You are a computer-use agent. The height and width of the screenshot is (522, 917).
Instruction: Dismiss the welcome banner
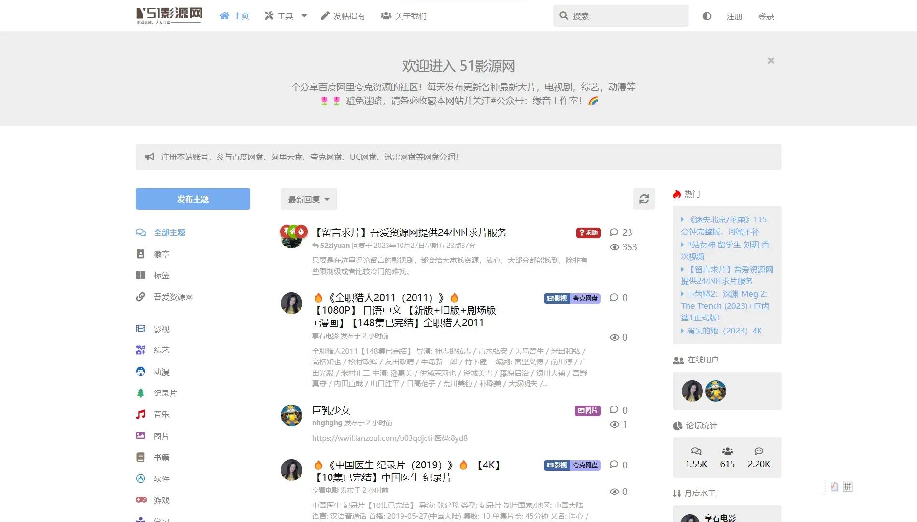pyautogui.click(x=771, y=60)
